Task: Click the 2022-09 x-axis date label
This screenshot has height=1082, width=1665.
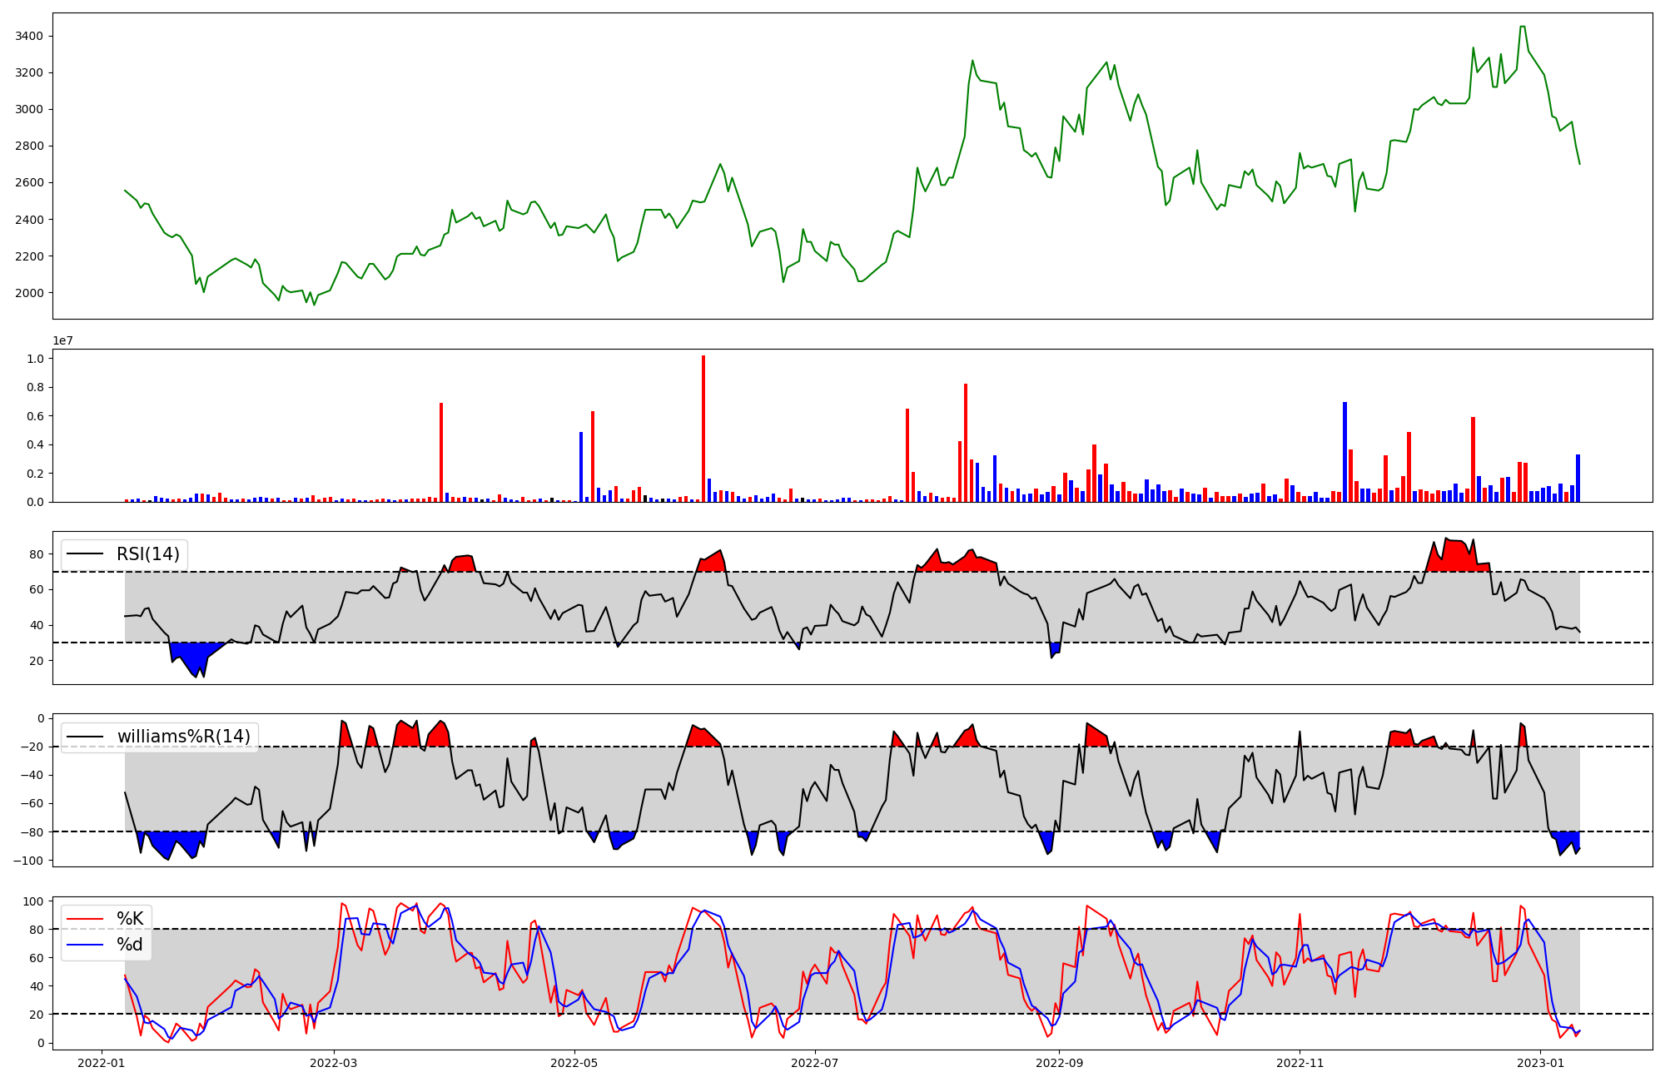Action: [x=1059, y=1063]
